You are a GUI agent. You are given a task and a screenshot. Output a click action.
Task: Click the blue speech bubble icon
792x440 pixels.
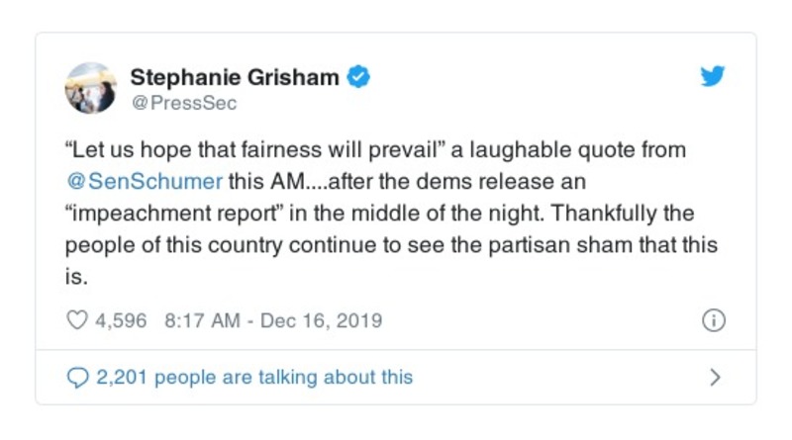[76, 377]
